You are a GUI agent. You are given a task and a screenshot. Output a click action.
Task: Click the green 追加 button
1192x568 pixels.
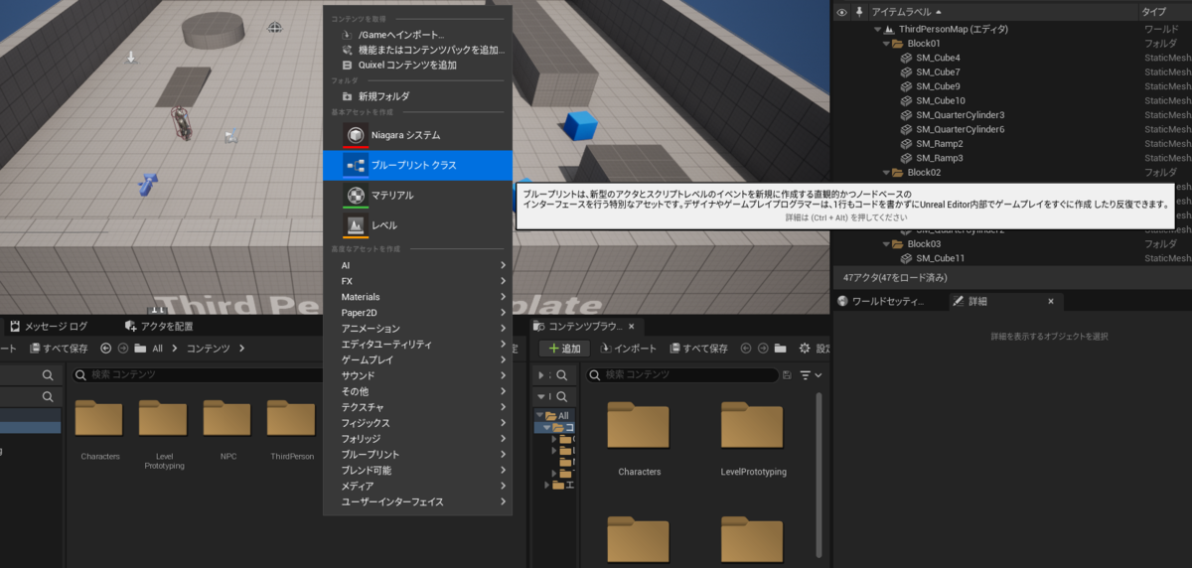[x=564, y=349]
